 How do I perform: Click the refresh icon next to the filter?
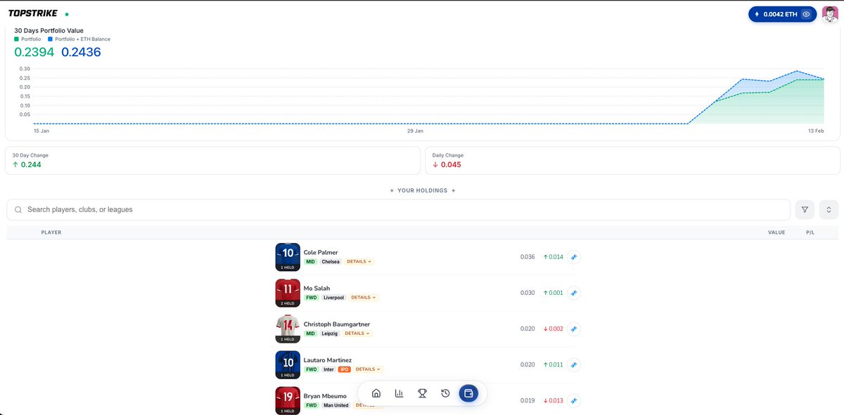click(829, 209)
